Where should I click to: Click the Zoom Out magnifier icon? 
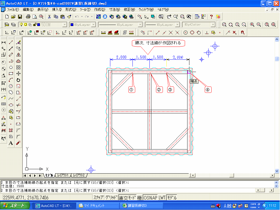(259, 24)
